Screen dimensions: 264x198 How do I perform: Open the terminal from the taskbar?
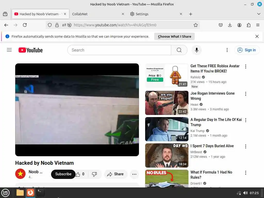coord(40,193)
